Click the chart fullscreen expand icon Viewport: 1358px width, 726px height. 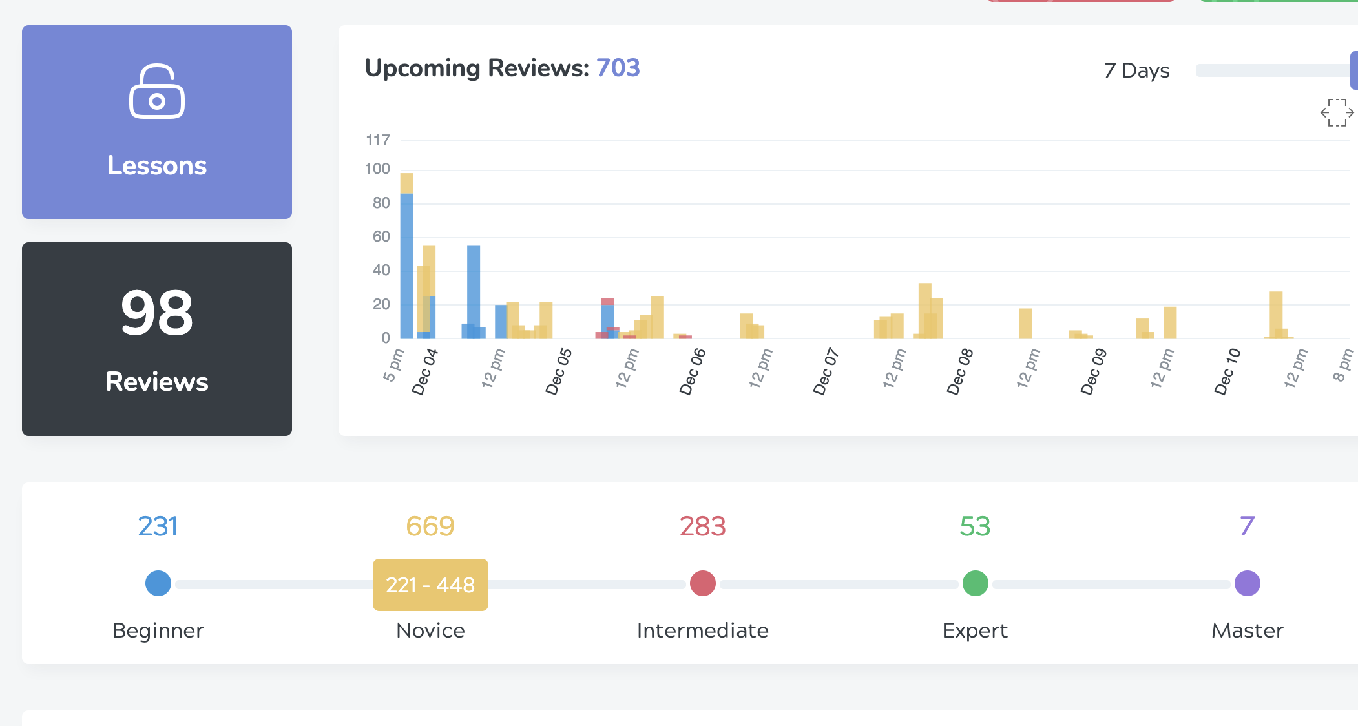point(1337,113)
